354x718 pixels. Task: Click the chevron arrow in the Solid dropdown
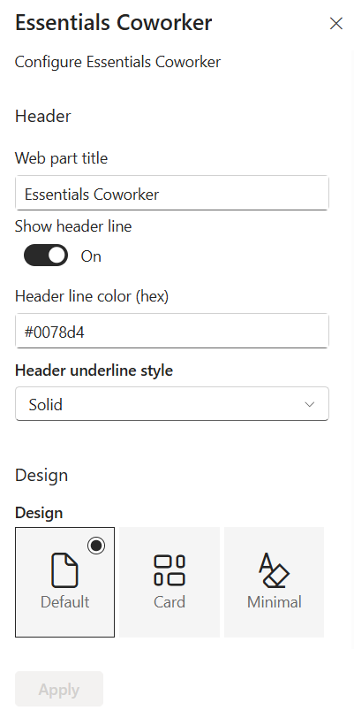coord(310,404)
